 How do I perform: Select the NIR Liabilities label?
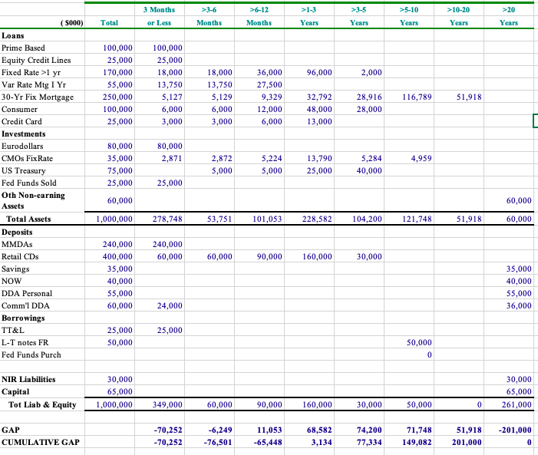[x=28, y=380]
